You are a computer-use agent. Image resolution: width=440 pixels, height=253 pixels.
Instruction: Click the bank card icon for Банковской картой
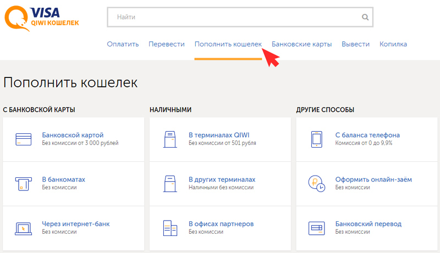(x=23, y=139)
